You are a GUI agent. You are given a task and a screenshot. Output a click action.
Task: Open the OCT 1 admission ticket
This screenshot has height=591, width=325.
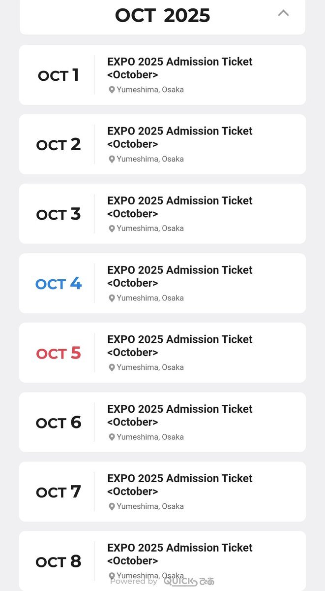pos(179,68)
